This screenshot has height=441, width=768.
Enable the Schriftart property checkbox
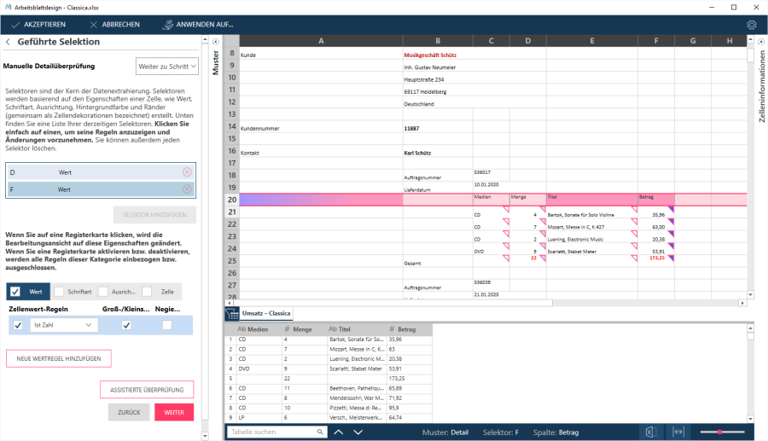pyautogui.click(x=60, y=292)
